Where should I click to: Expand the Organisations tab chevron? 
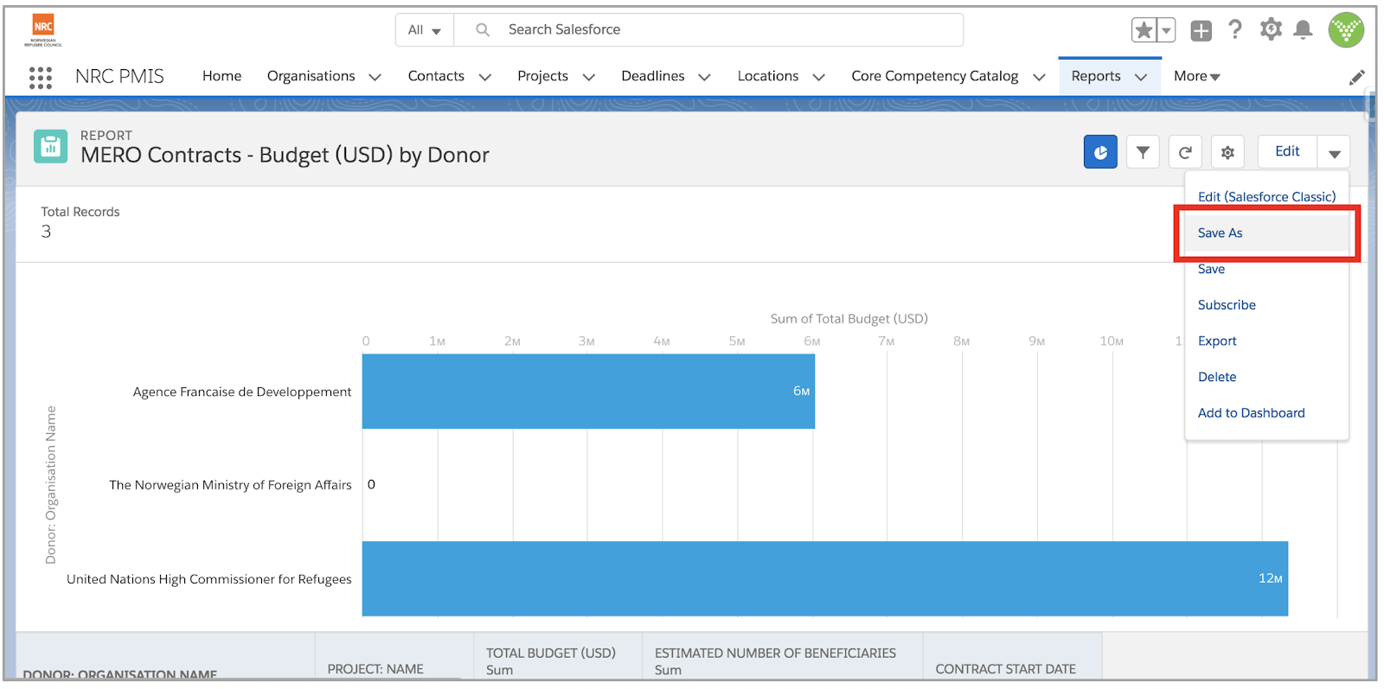(375, 77)
